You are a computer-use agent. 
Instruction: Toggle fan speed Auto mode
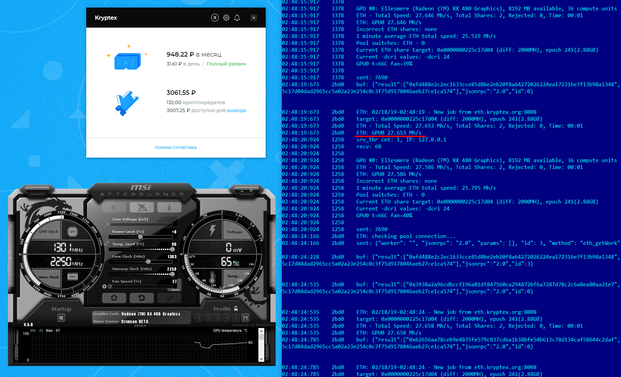point(175,290)
